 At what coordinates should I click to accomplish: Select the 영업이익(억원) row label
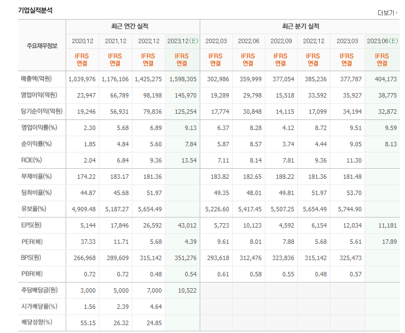39,95
